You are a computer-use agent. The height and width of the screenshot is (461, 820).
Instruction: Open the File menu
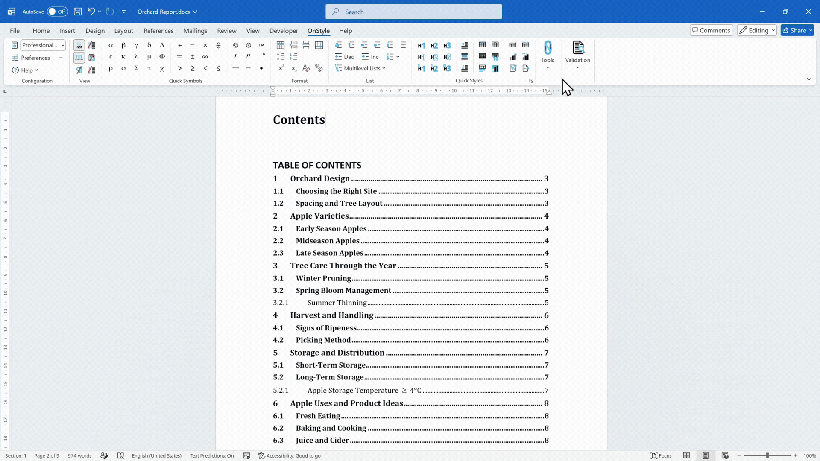point(15,31)
